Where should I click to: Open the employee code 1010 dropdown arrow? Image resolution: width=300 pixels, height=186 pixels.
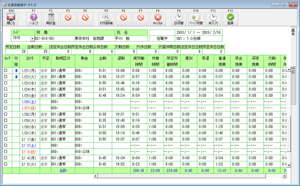point(32,39)
